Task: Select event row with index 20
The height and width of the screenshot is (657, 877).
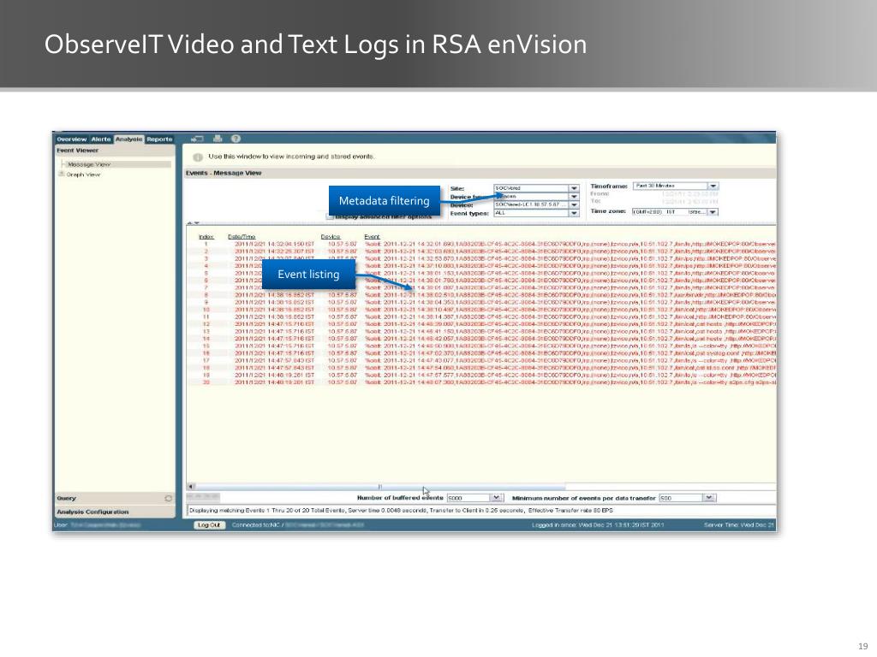Action: click(x=481, y=382)
